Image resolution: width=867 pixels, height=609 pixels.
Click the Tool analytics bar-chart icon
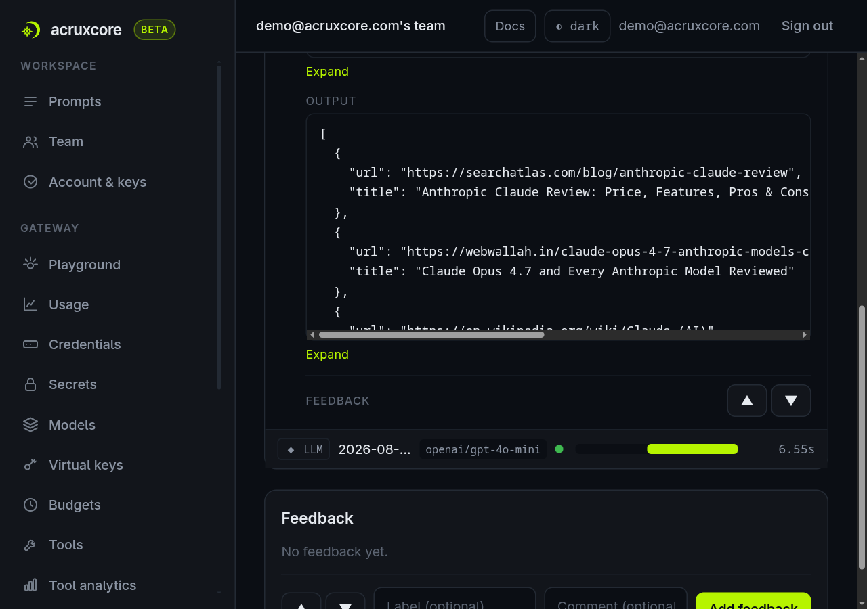30,585
